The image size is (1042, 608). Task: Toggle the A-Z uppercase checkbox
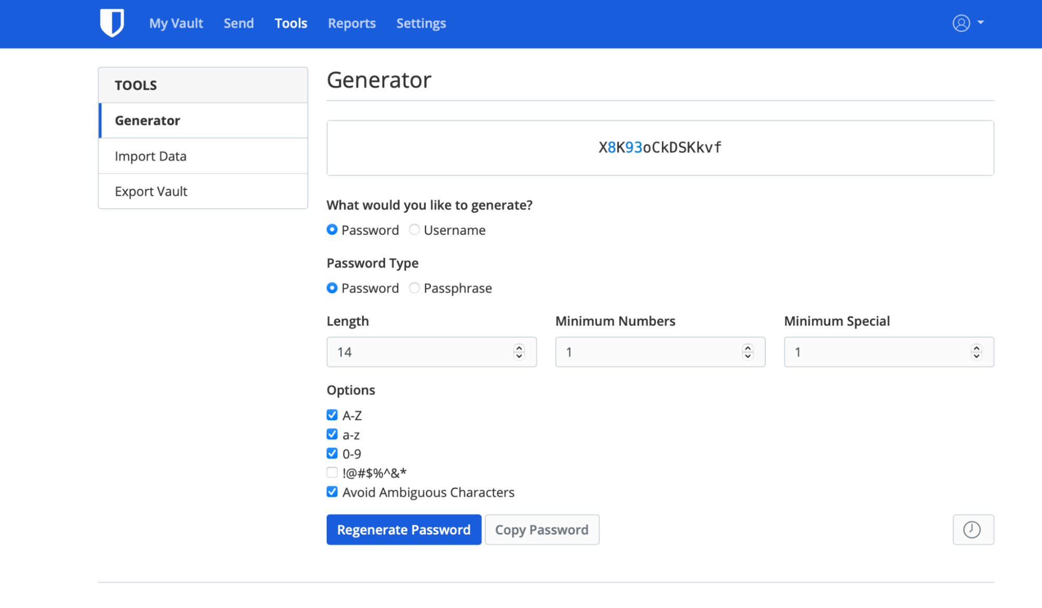tap(332, 415)
